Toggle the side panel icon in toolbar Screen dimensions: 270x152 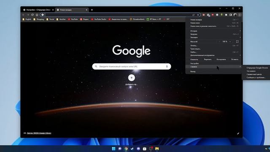click(231, 15)
